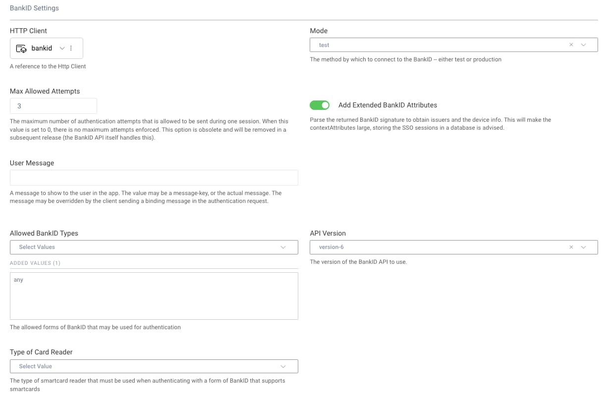Expand the bankid HTTP Client chevron

(62, 49)
